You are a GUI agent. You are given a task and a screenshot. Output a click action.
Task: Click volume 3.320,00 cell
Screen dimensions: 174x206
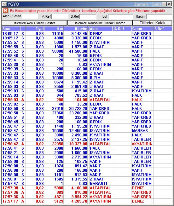pyautogui.click(x=79, y=38)
